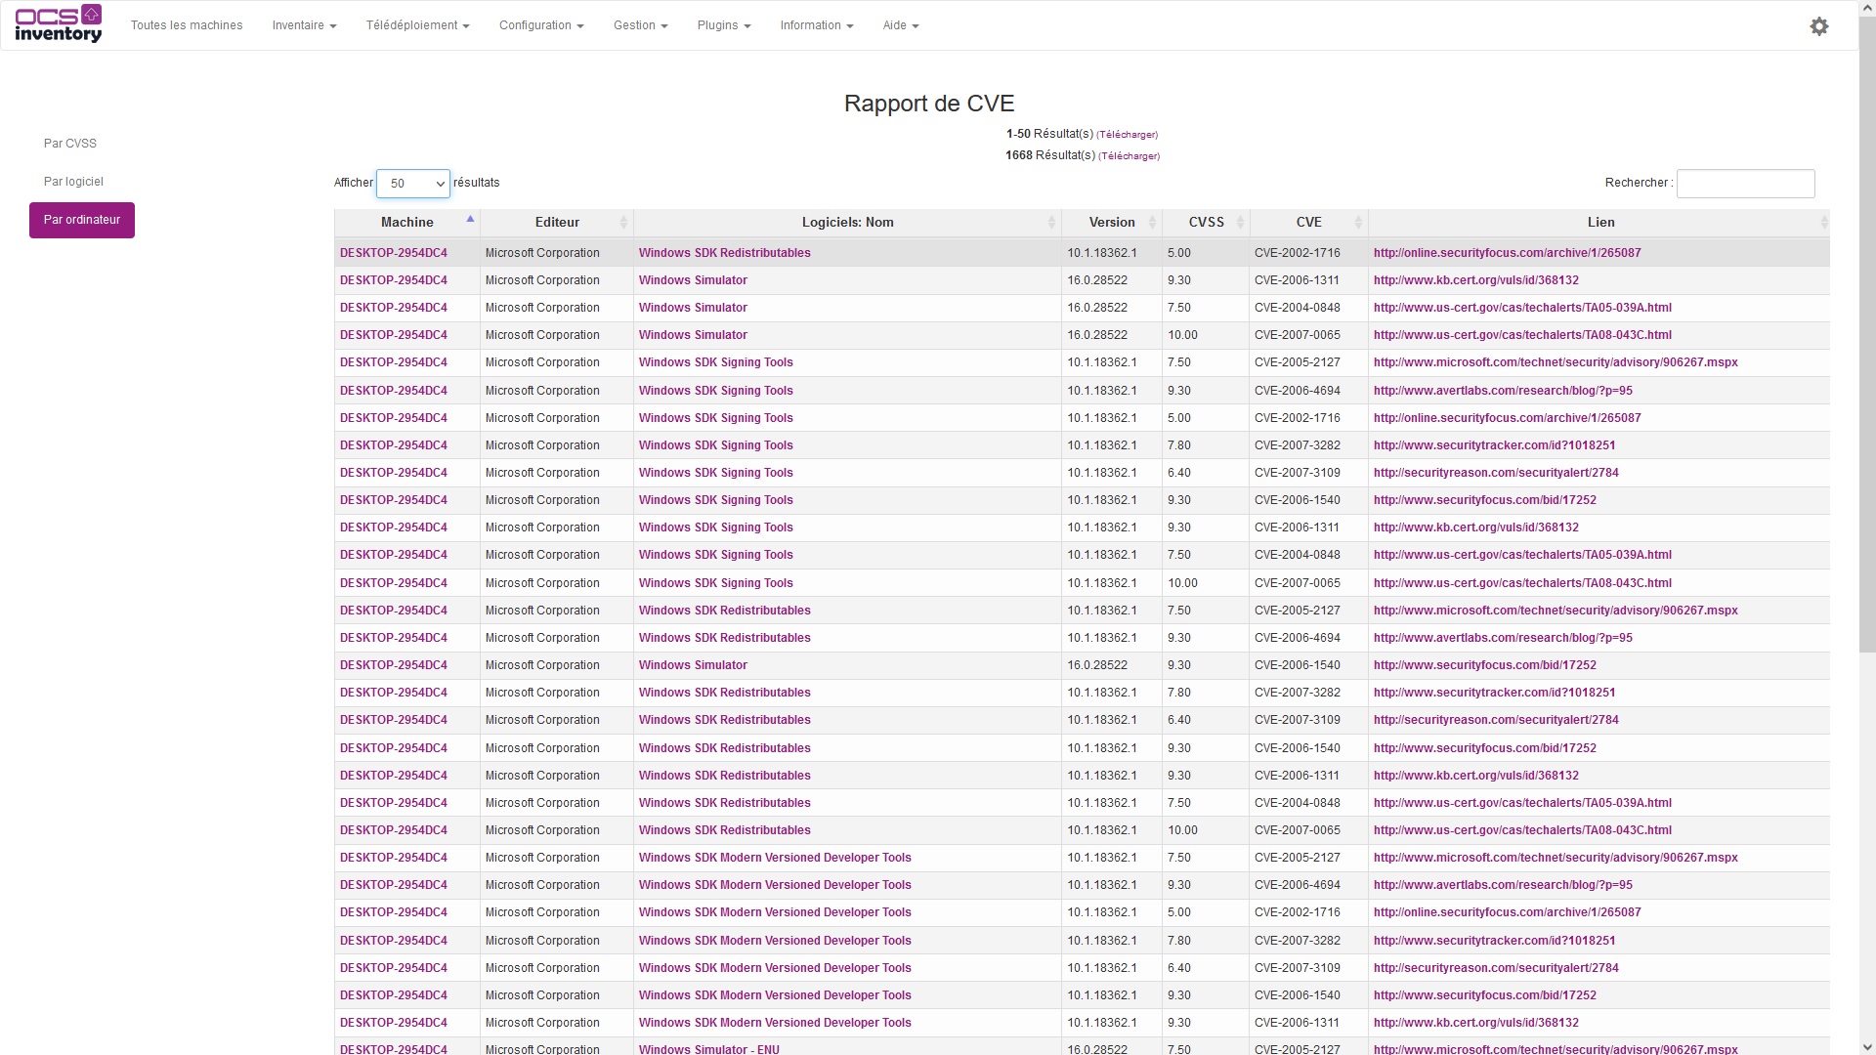Image resolution: width=1876 pixels, height=1055 pixels.
Task: Sort table by Lien column
Action: click(x=1599, y=223)
